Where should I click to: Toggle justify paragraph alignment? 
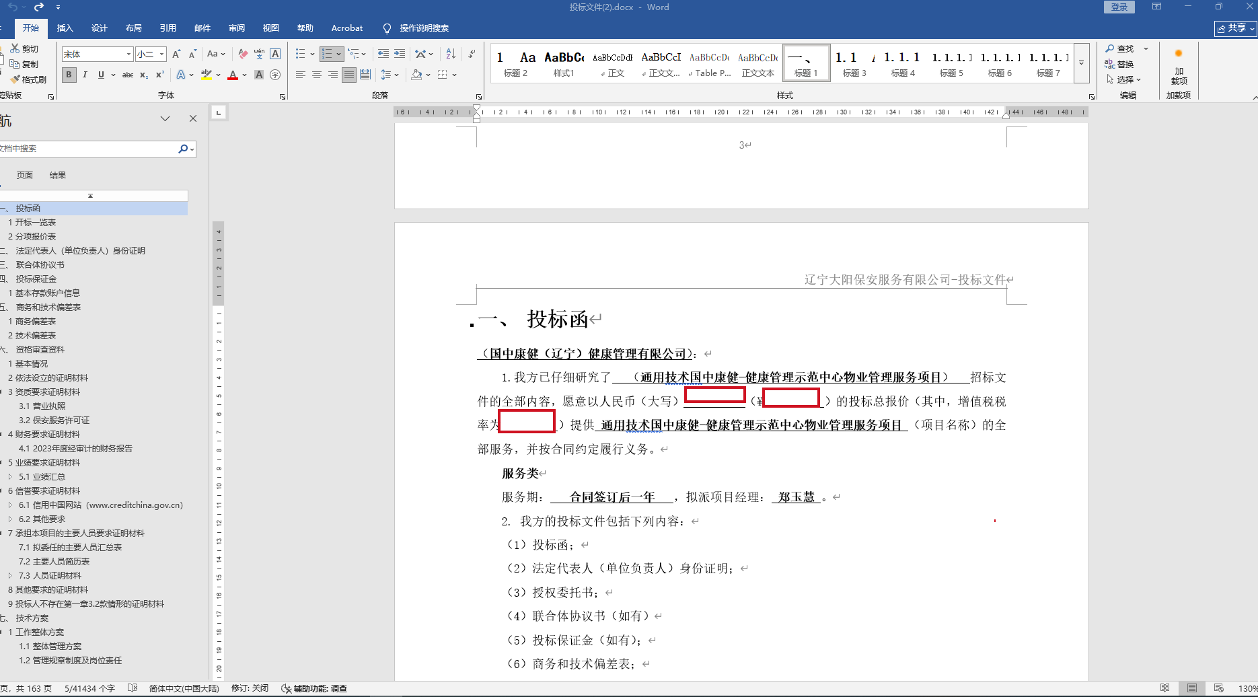pos(348,75)
